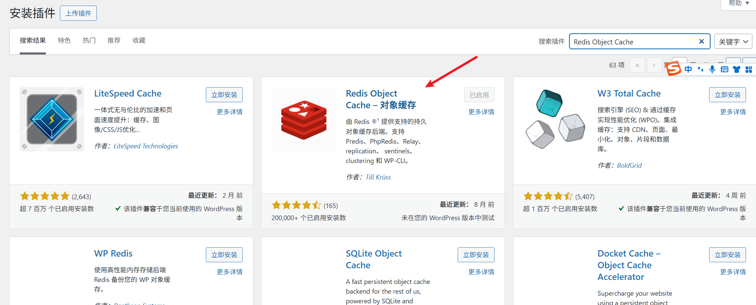Click the Redis Object Cache logo
Screen dimensions: 756x305
point(304,119)
